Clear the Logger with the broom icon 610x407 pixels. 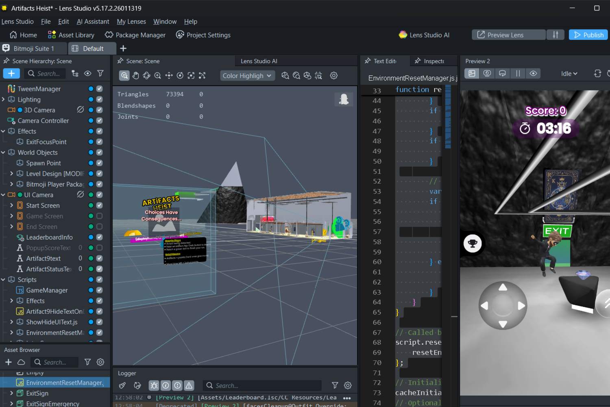click(x=122, y=385)
